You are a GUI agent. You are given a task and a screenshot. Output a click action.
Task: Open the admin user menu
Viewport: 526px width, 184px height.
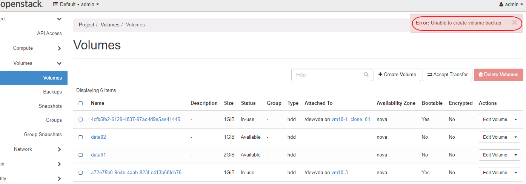(511, 5)
